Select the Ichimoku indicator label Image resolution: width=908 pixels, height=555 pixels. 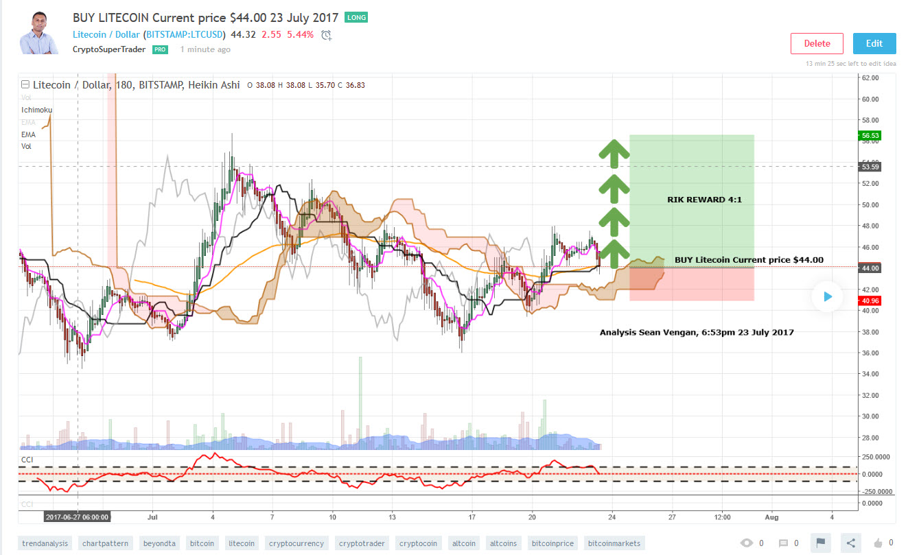[x=36, y=110]
